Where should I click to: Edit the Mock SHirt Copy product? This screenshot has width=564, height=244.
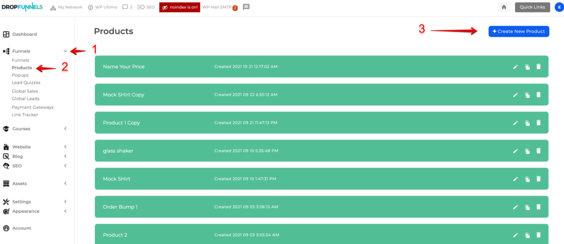516,95
